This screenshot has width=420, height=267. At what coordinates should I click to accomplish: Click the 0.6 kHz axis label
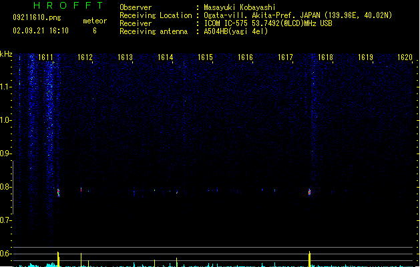(5, 254)
